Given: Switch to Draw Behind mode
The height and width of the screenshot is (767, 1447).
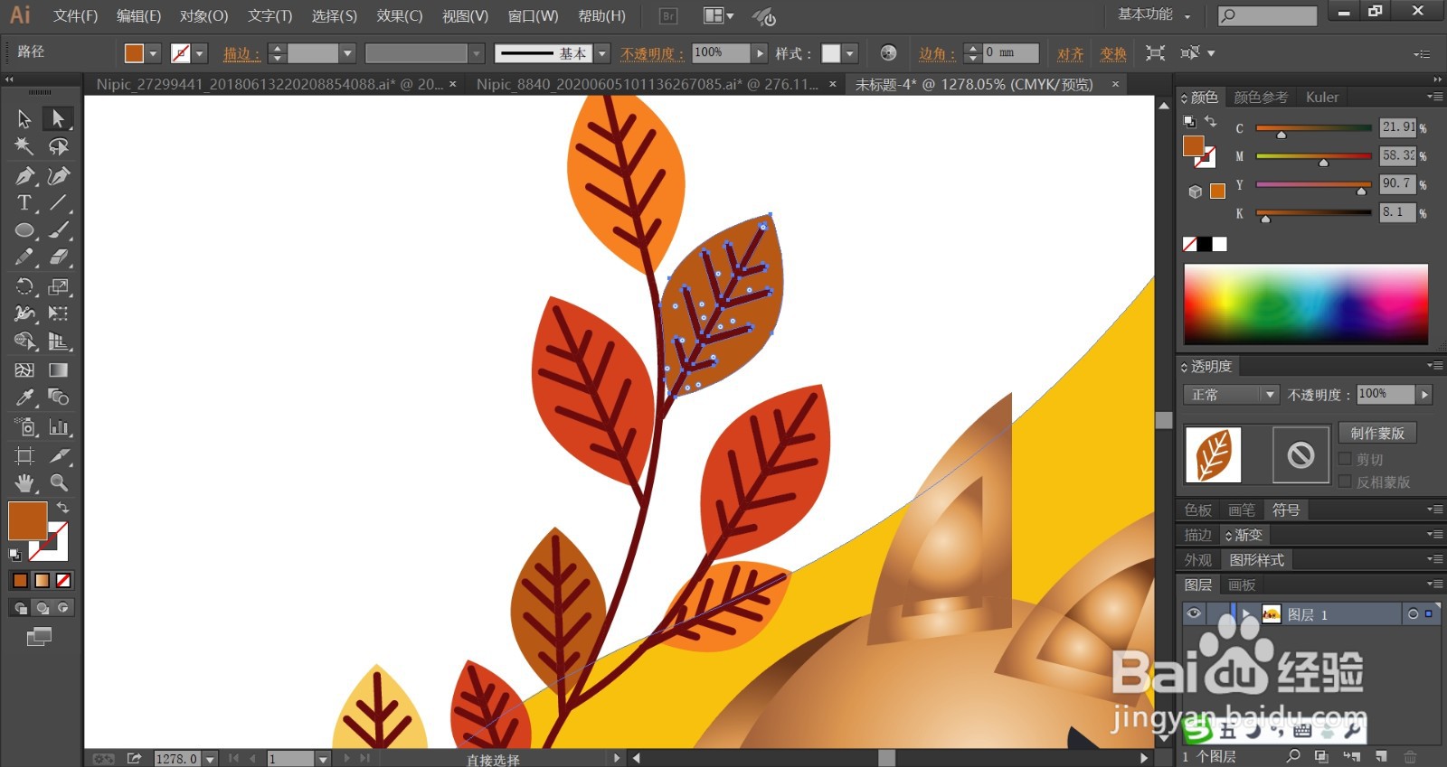Looking at the screenshot, I should pyautogui.click(x=43, y=608).
